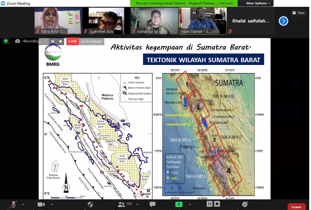Click 'Padang' on the Sumatra map
The image size is (311, 210).
coord(186,147)
